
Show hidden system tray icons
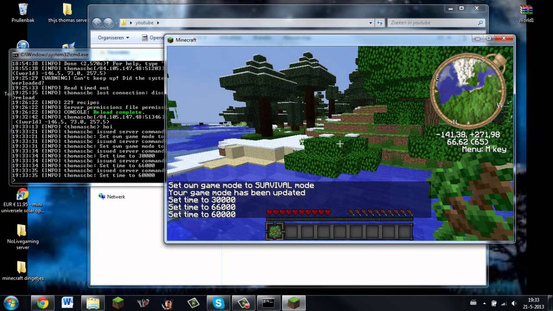pyautogui.click(x=484, y=303)
